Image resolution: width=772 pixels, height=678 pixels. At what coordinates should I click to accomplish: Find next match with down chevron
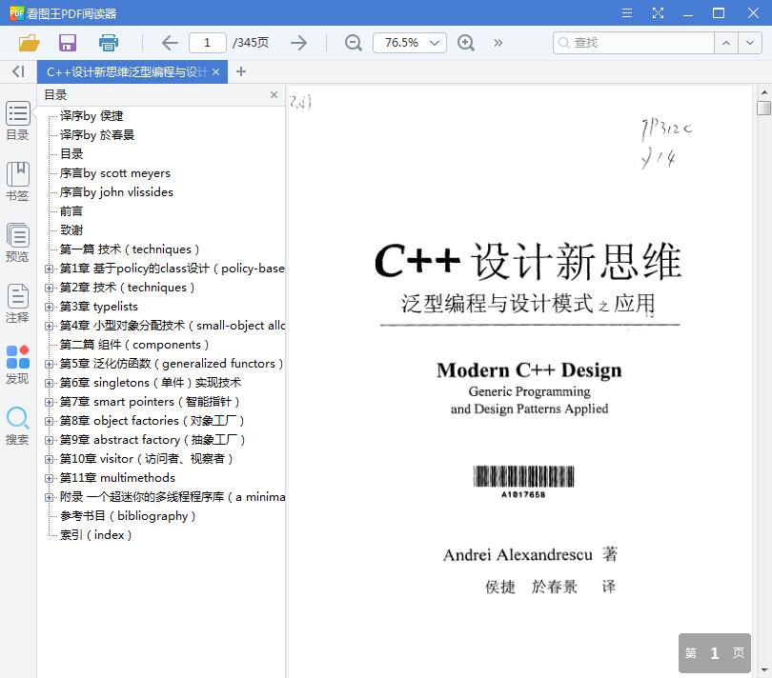click(x=749, y=43)
